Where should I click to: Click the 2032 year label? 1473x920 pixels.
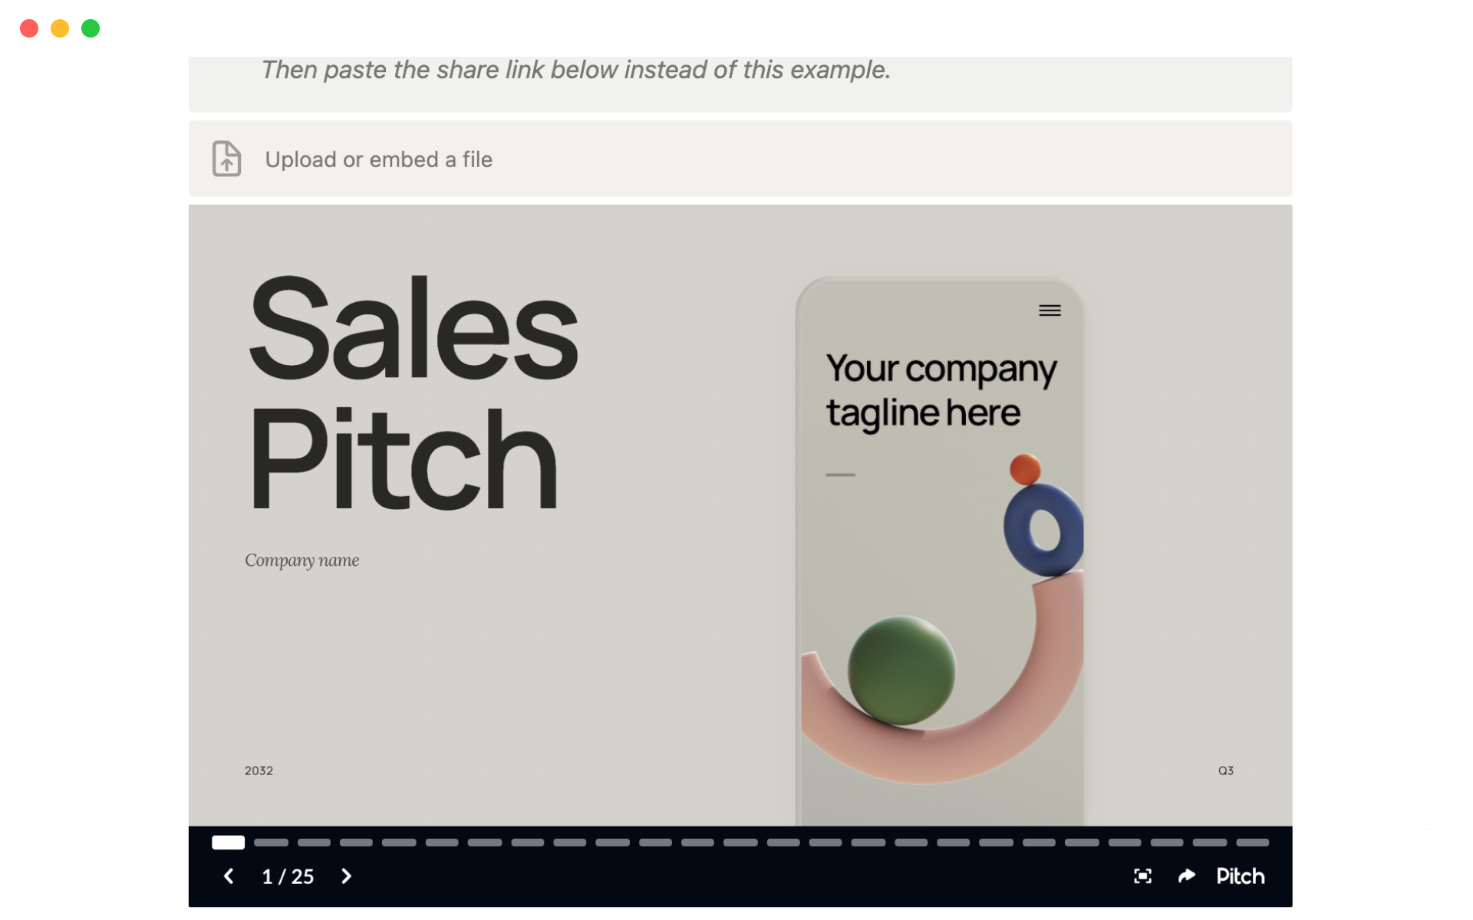coord(259,770)
